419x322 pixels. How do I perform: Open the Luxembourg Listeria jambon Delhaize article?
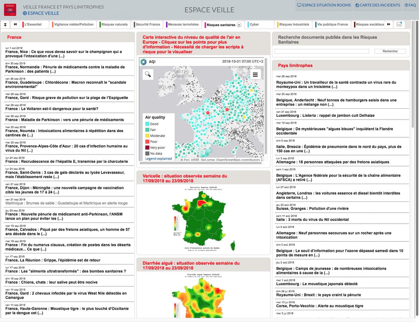[325, 115]
